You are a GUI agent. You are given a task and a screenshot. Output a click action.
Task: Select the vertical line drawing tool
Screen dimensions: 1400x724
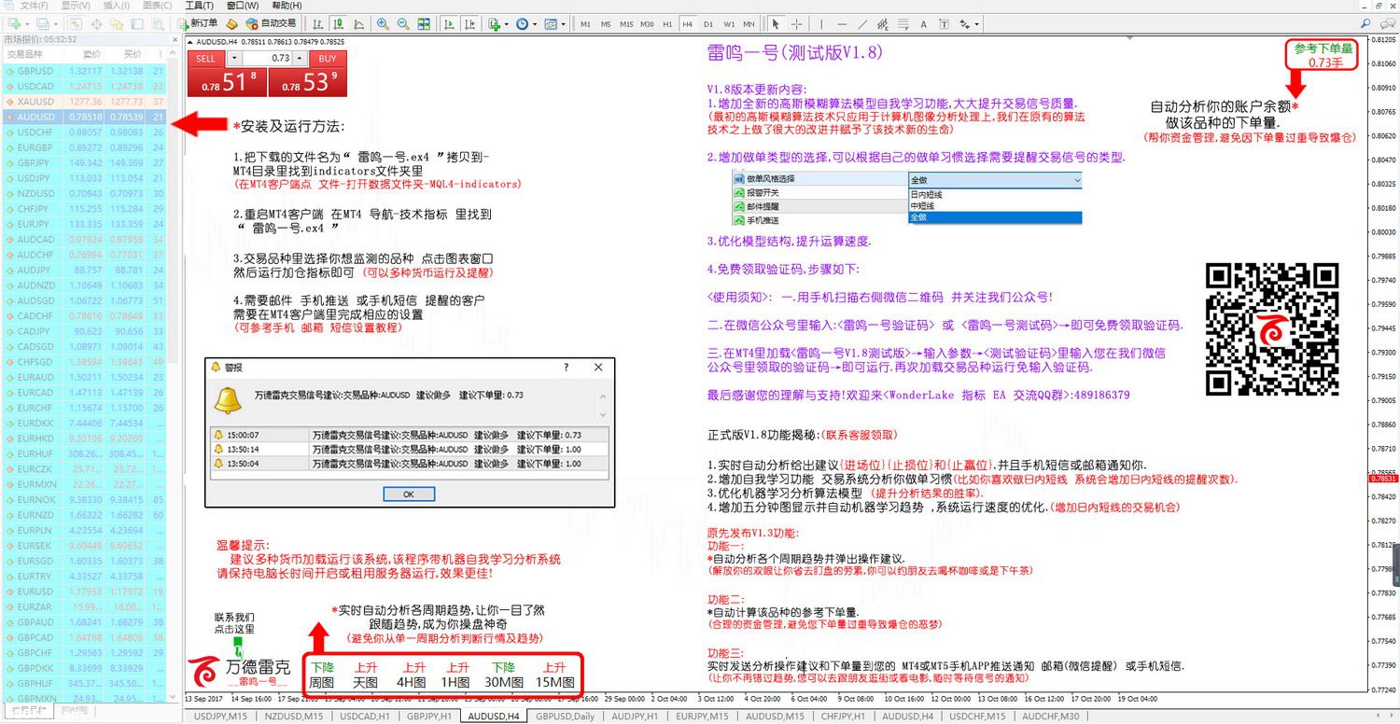coord(821,23)
